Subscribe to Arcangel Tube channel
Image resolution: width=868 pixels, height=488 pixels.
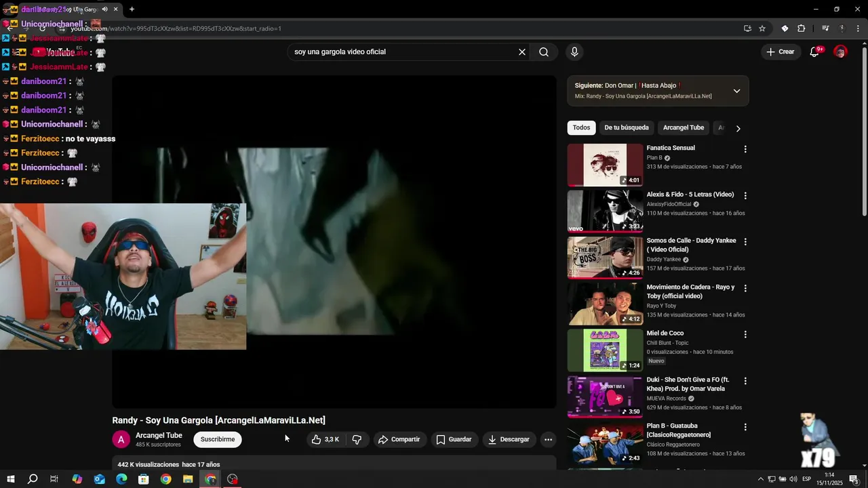click(218, 439)
